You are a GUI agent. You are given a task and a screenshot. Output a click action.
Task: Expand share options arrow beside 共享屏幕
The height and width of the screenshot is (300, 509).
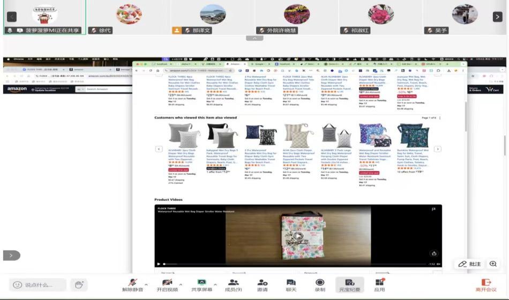point(215,284)
